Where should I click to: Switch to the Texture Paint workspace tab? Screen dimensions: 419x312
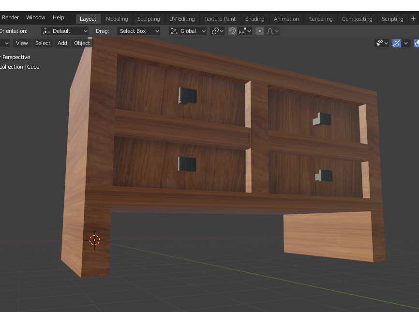pos(220,19)
